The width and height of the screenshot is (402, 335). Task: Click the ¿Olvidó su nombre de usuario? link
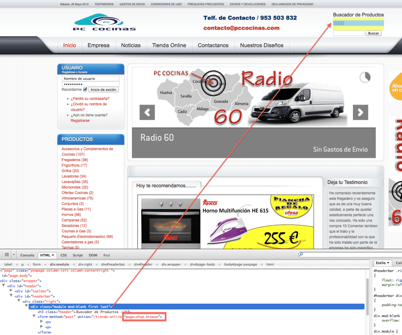[89, 107]
